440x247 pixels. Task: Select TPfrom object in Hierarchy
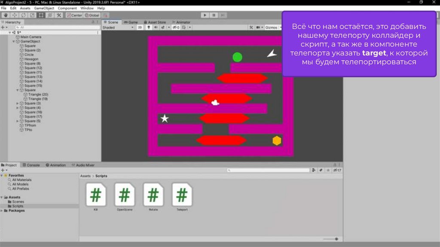pyautogui.click(x=30, y=126)
